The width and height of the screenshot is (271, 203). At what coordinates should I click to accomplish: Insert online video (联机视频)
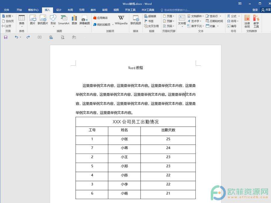click(136, 20)
